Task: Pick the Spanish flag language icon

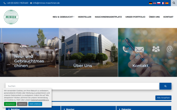Action: point(167,3)
